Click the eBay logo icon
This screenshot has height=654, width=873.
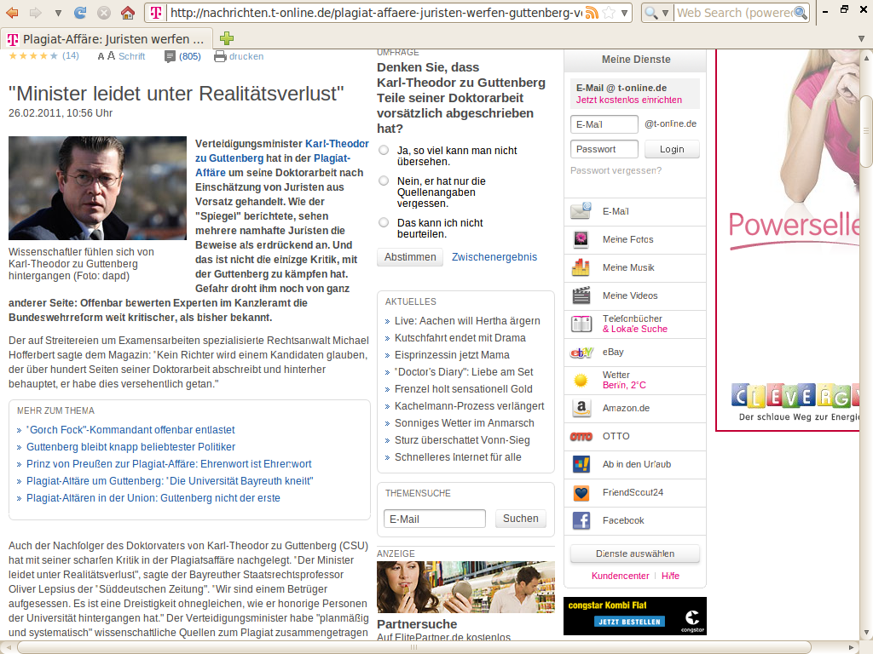(581, 352)
